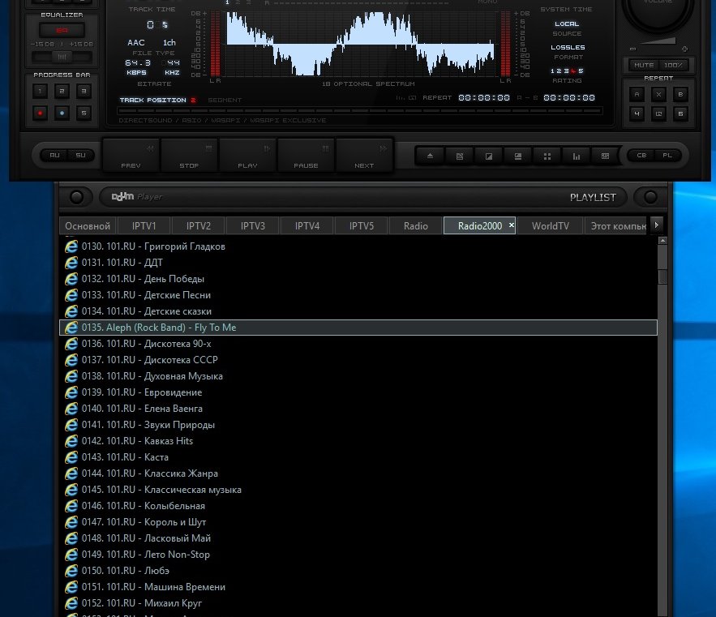
Task: Set repeat point B
Action: pos(681,95)
